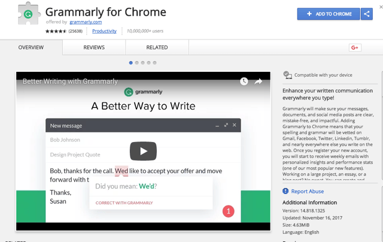The width and height of the screenshot is (383, 242).
Task: Open the blue share button
Action: click(x=367, y=14)
